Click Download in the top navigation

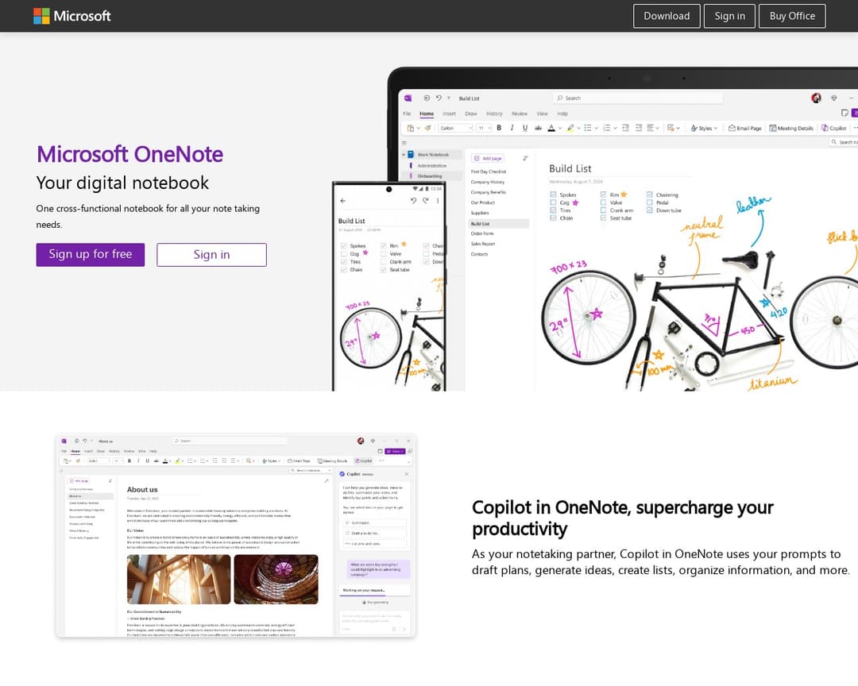666,16
